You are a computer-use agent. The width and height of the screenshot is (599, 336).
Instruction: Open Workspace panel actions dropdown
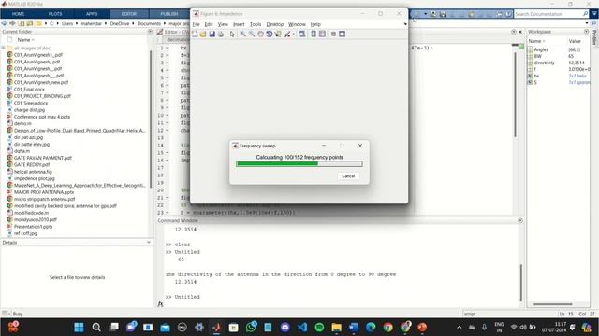[x=587, y=32]
